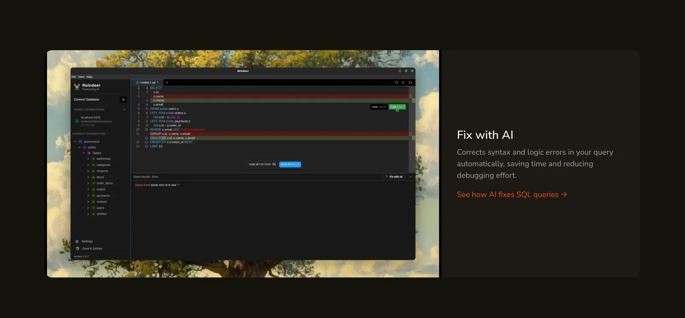
Task: Click the Joyal A Johney profile avatar
Action: 77,249
